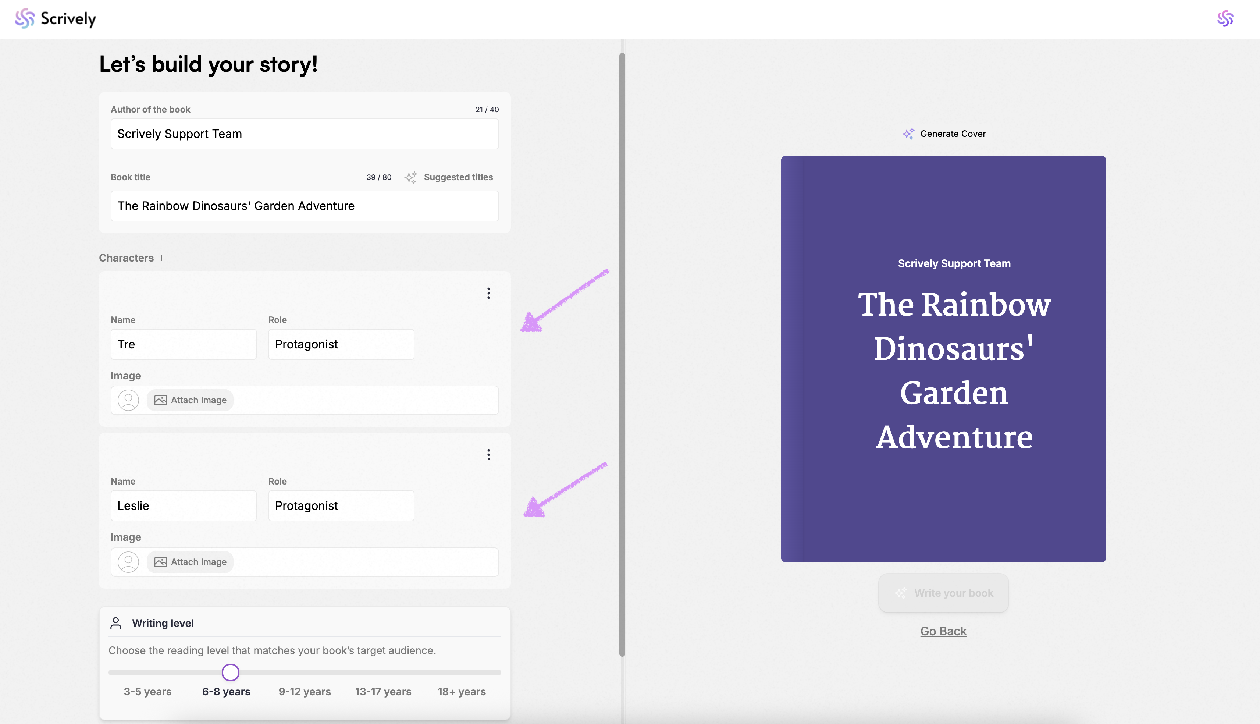Click the sparkle icon beside Suggested titles
The height and width of the screenshot is (724, 1260).
pyautogui.click(x=410, y=178)
